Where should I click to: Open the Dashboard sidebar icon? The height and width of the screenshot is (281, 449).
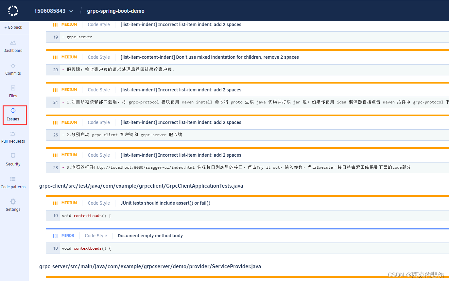point(13,43)
